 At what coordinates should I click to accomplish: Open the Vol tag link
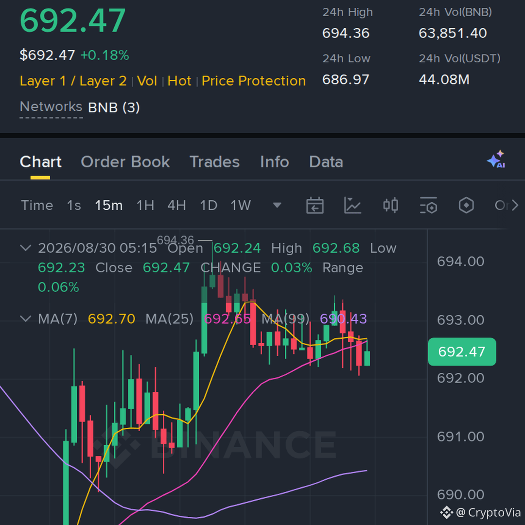point(147,81)
